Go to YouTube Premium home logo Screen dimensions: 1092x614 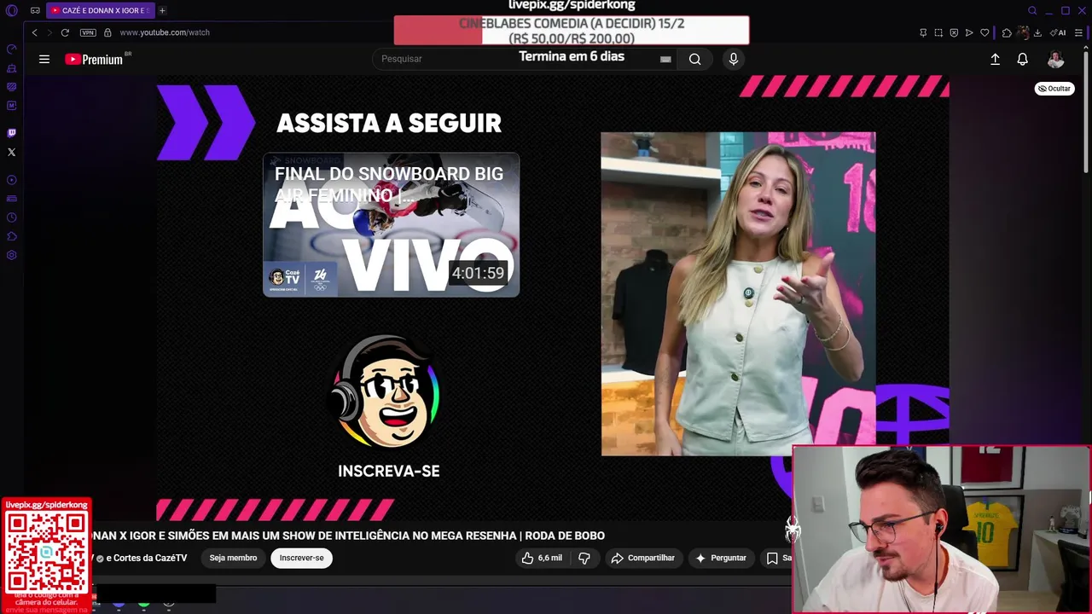(x=96, y=59)
